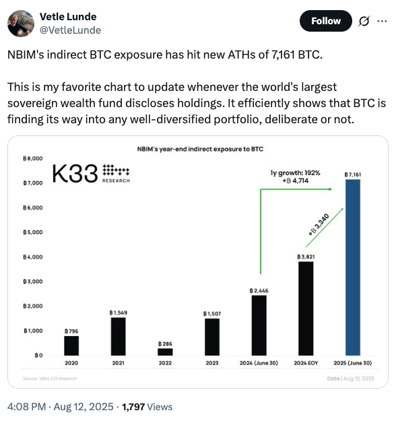Click the 2020 bar labeled 796

click(x=71, y=346)
